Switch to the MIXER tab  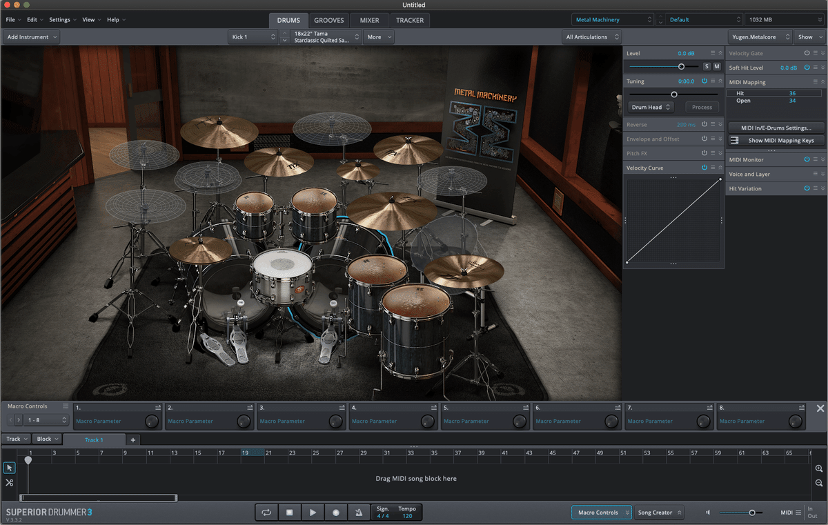click(369, 20)
